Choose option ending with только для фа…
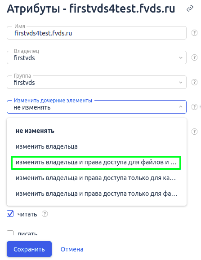Image resolution: width=201 pixels, height=260 pixels. coord(97,194)
